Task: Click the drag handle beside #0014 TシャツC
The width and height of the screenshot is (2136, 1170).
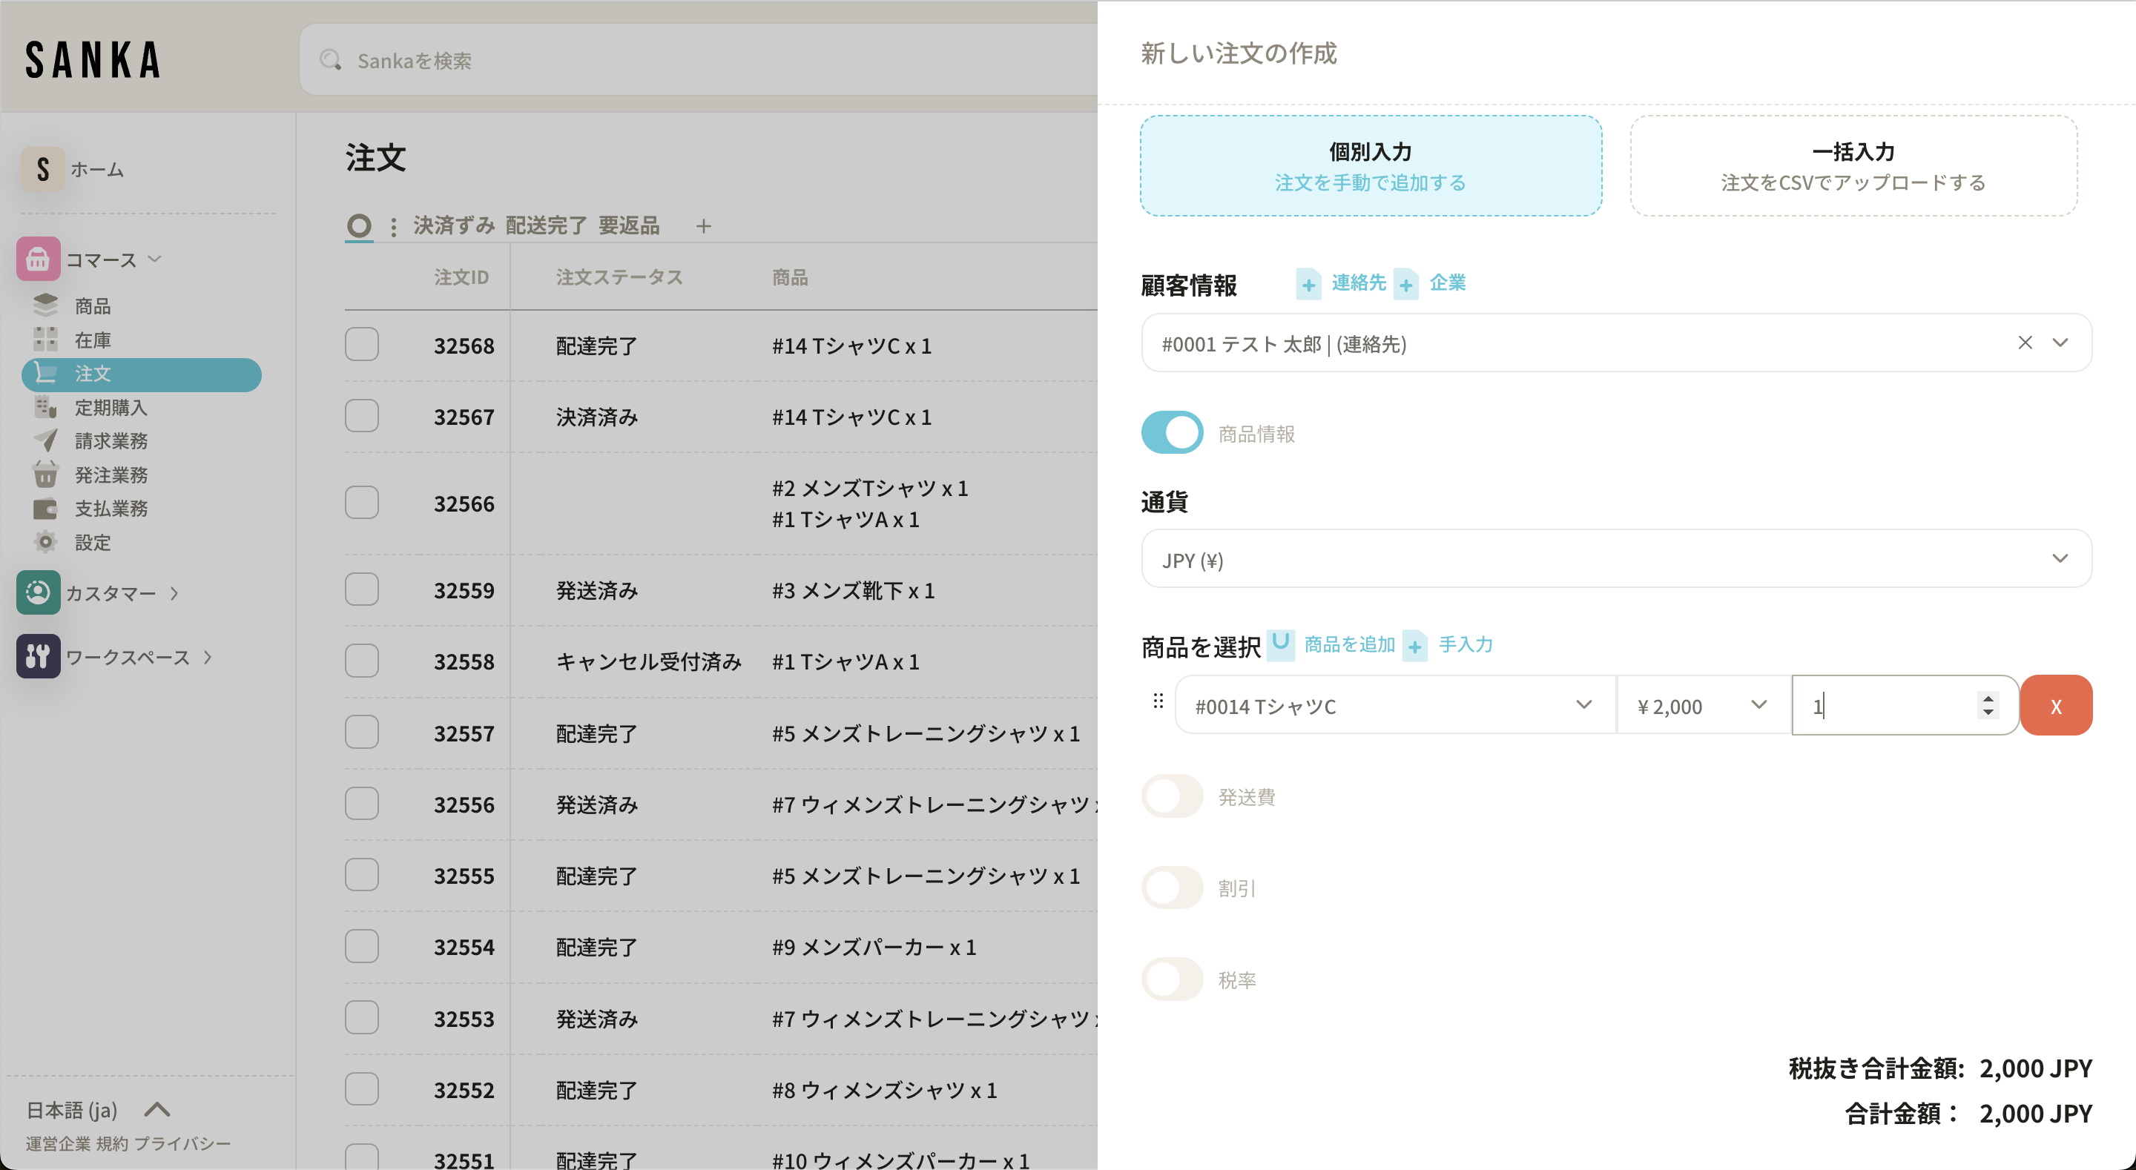Action: [1158, 702]
